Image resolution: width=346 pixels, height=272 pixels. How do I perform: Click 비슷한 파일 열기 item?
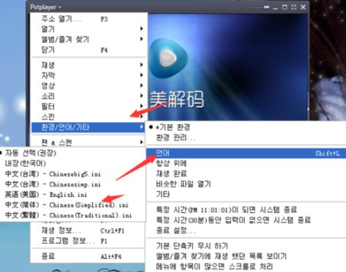[x=246, y=184]
